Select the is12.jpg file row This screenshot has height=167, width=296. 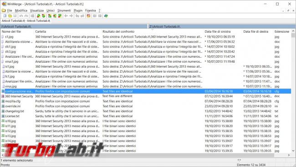tap(145, 131)
